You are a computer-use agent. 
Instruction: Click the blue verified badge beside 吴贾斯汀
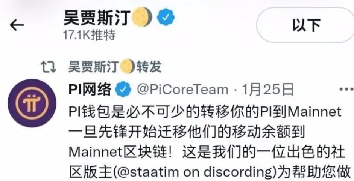166,17
